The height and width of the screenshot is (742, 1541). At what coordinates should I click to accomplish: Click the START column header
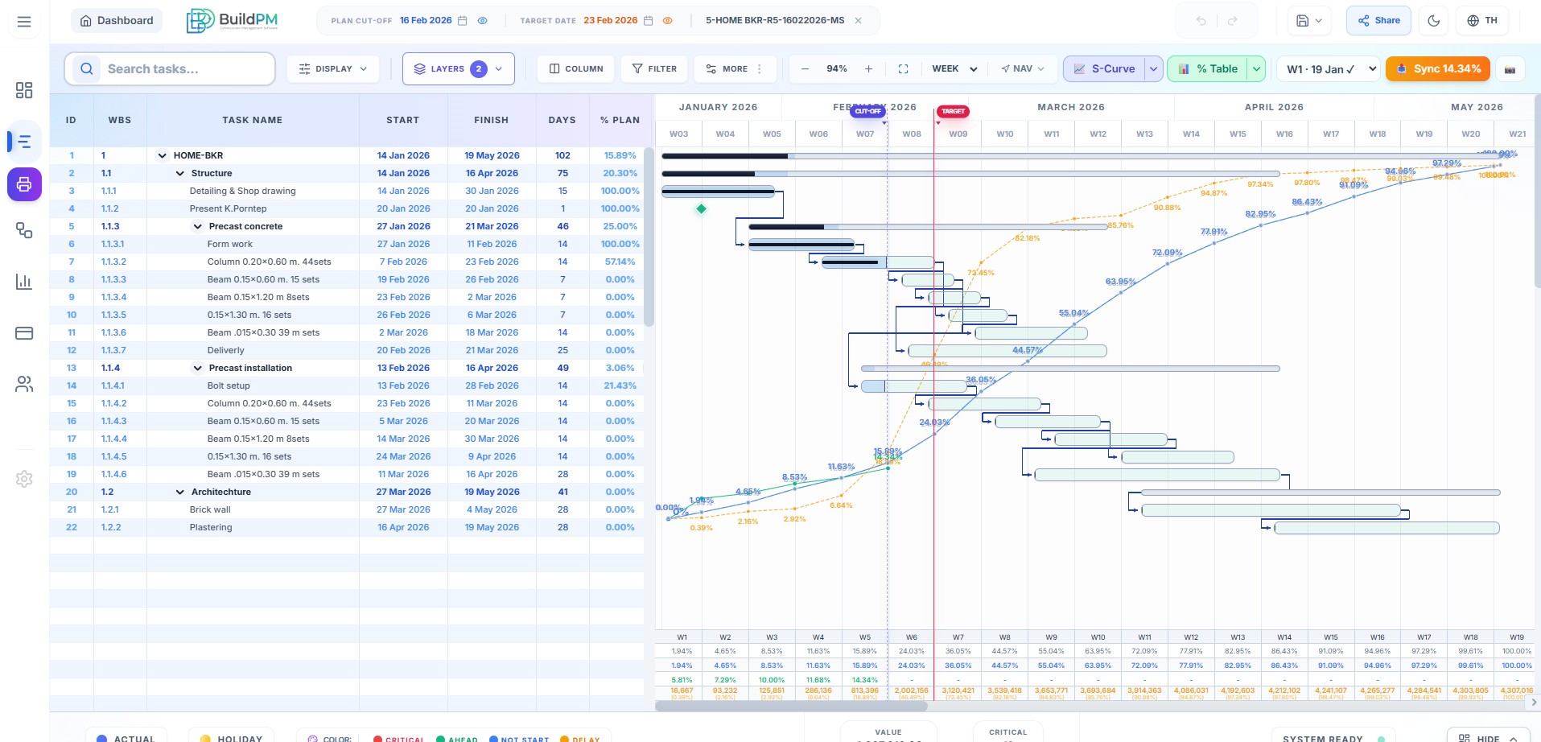403,120
